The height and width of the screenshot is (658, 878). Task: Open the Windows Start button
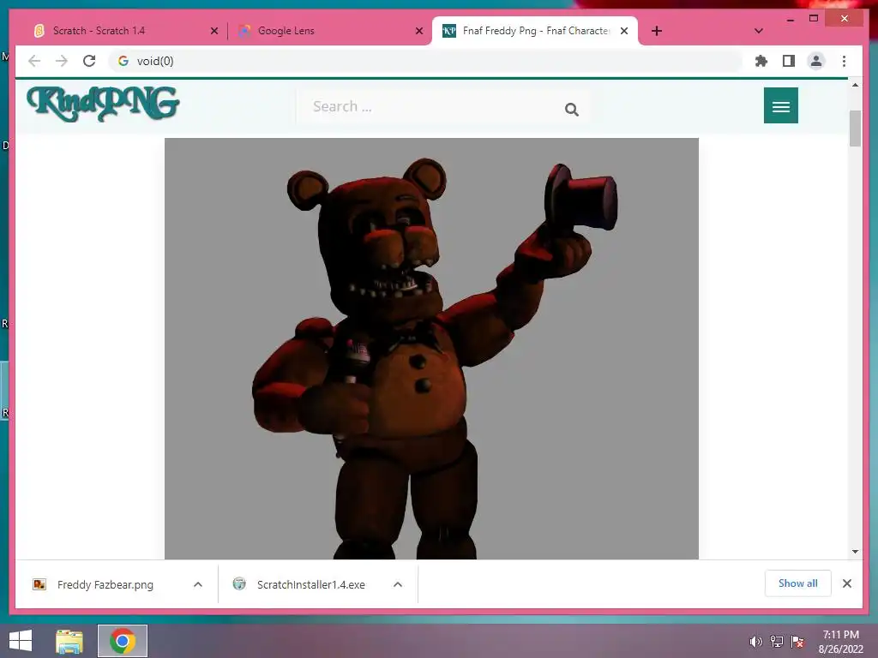click(21, 641)
